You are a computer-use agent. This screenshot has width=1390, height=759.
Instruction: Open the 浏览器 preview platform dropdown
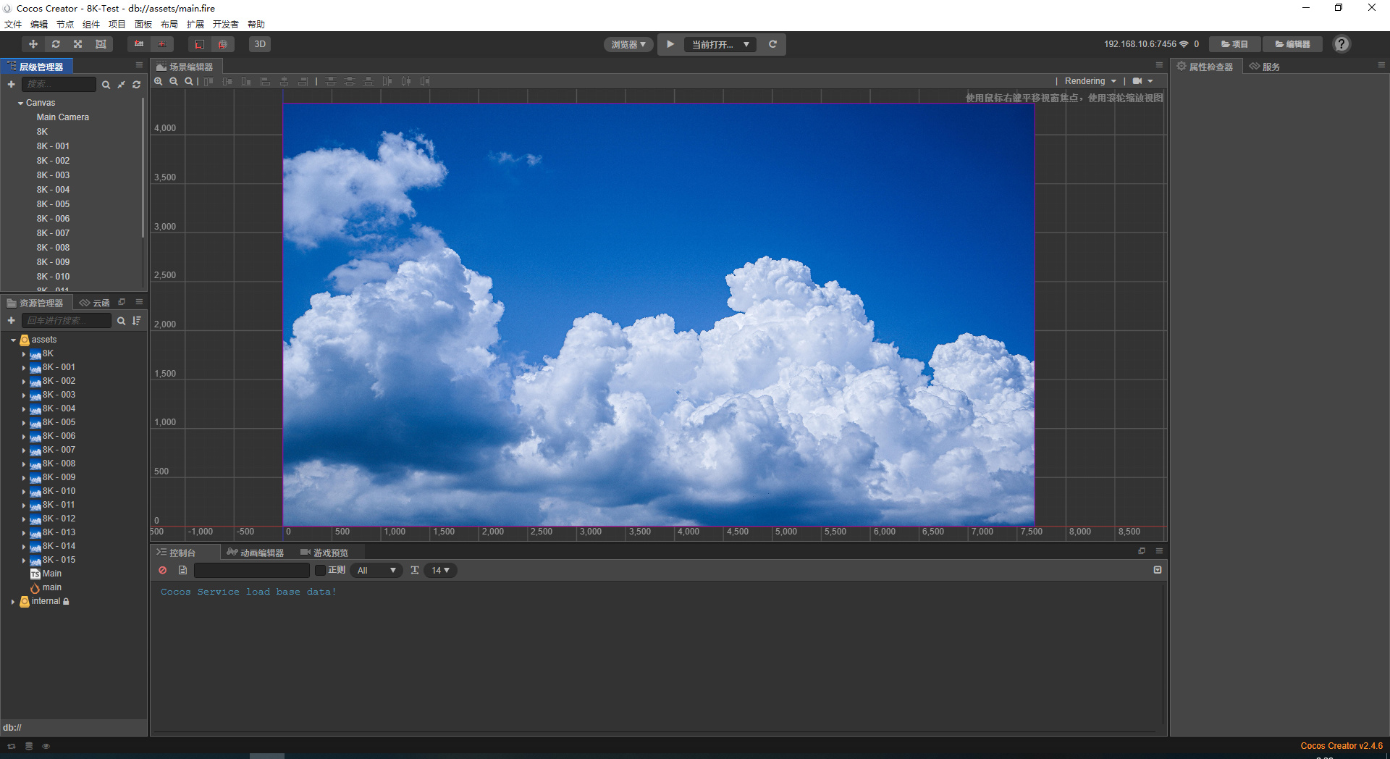628,44
